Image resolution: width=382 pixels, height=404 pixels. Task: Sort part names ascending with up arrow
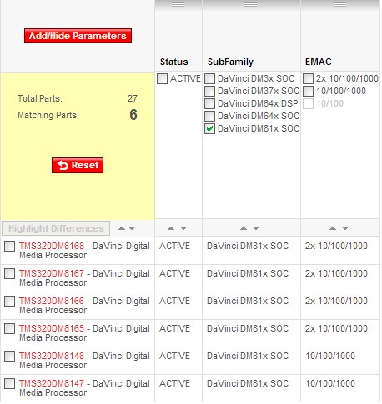click(x=122, y=228)
